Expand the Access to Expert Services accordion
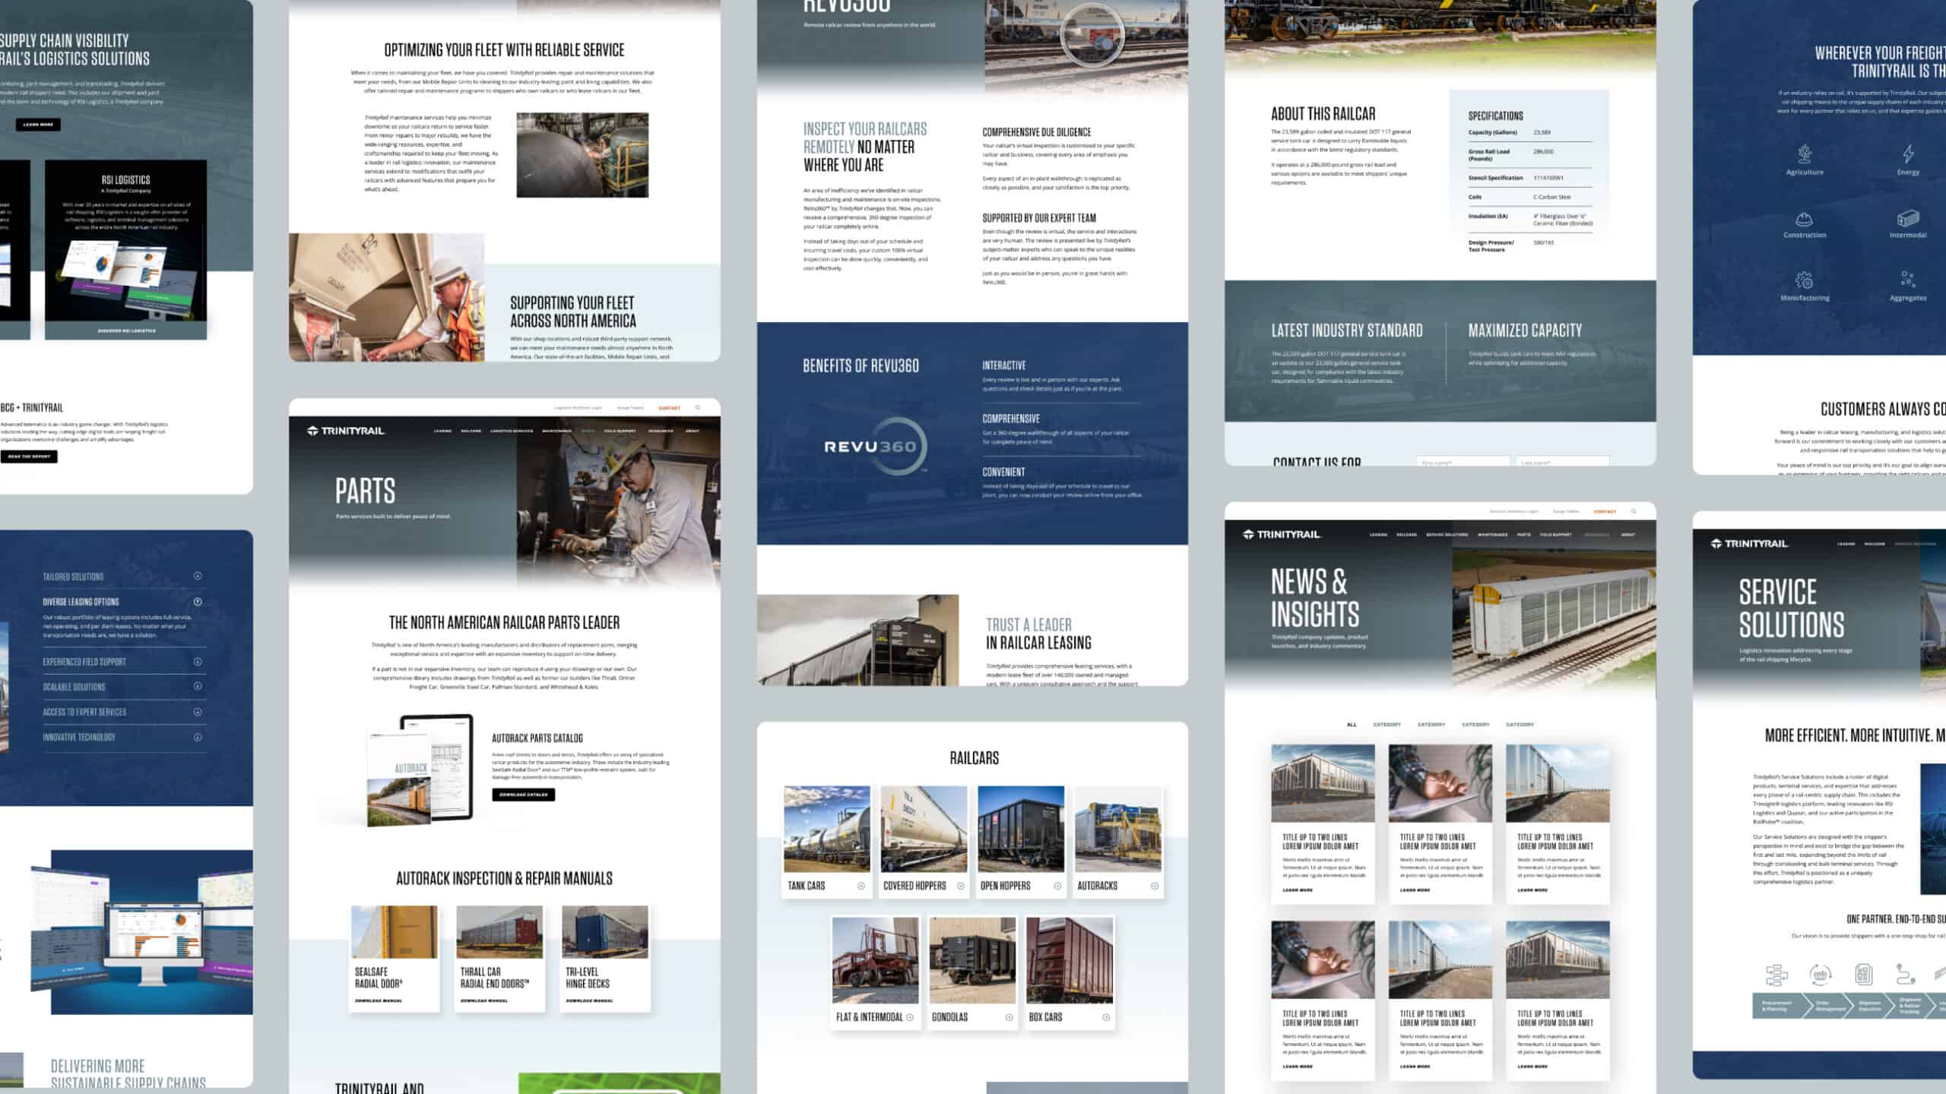This screenshot has height=1094, width=1946. pos(198,712)
